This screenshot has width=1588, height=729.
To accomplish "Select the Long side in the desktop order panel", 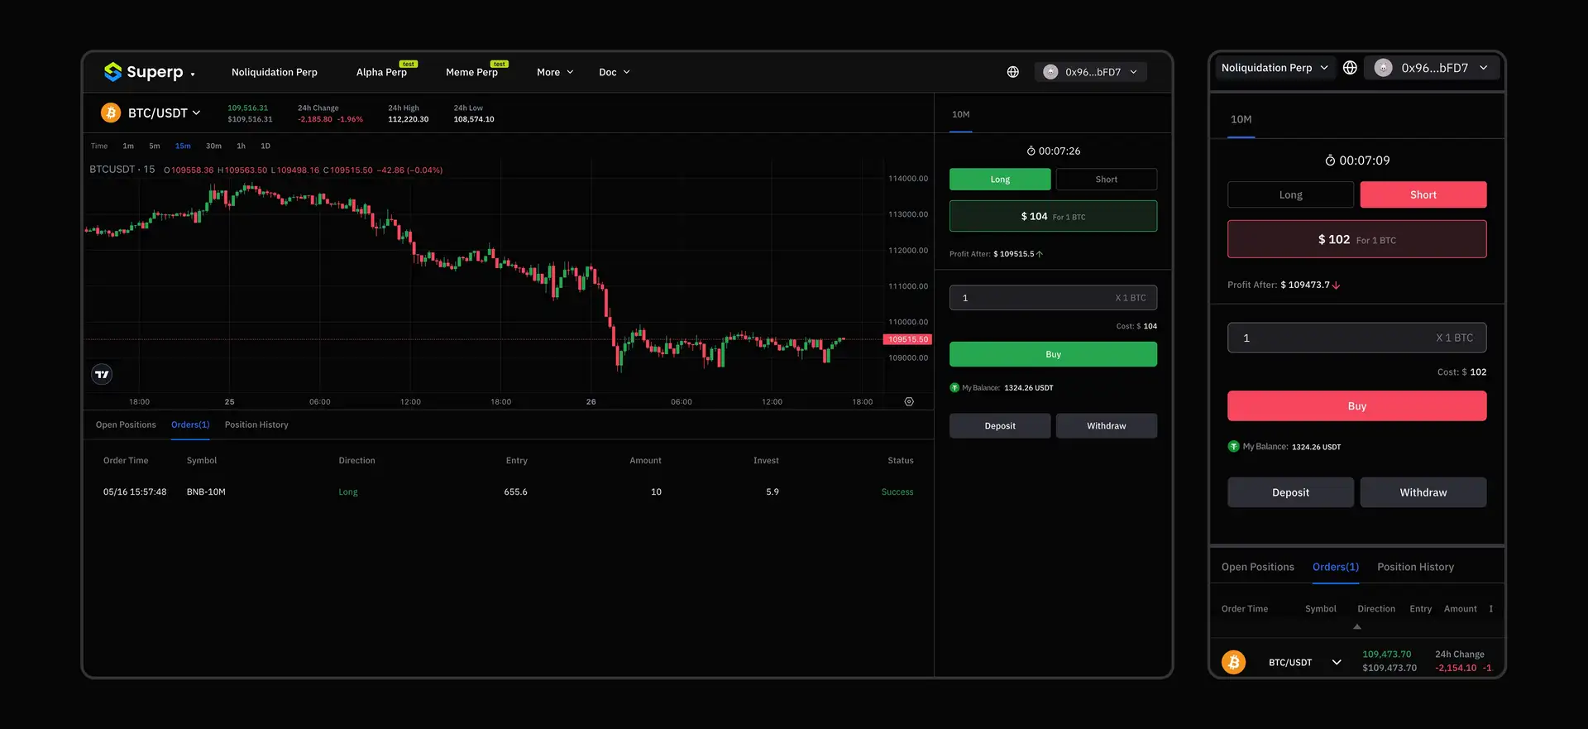I will (x=1000, y=180).
